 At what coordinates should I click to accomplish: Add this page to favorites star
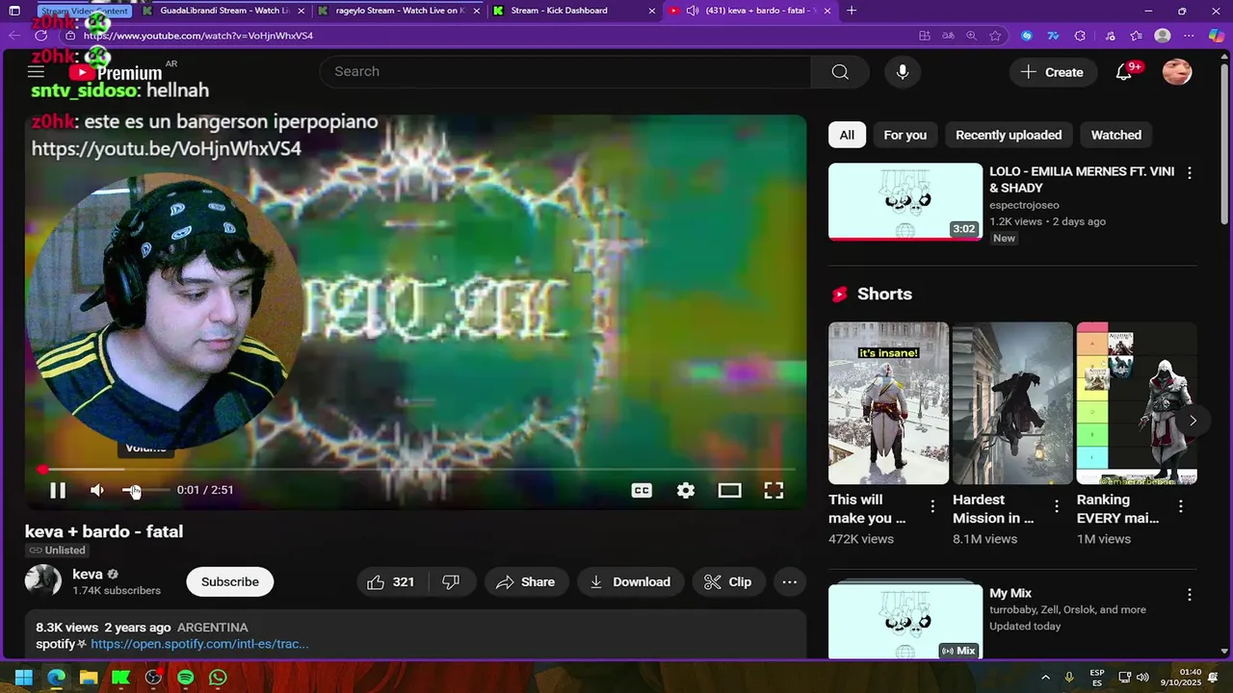996,36
